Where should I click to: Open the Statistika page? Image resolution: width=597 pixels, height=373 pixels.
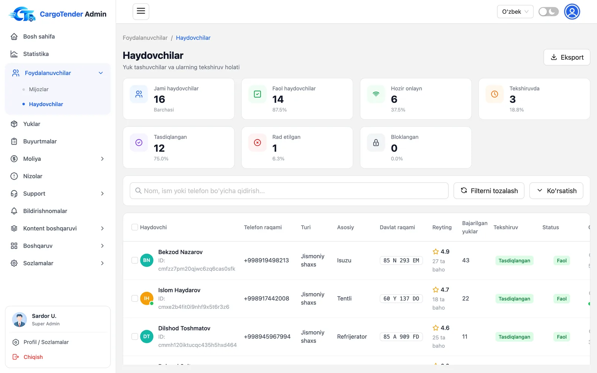click(58, 54)
